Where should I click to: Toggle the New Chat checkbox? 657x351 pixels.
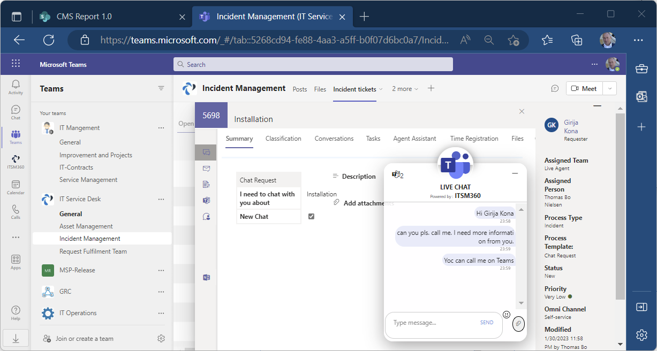tap(311, 216)
